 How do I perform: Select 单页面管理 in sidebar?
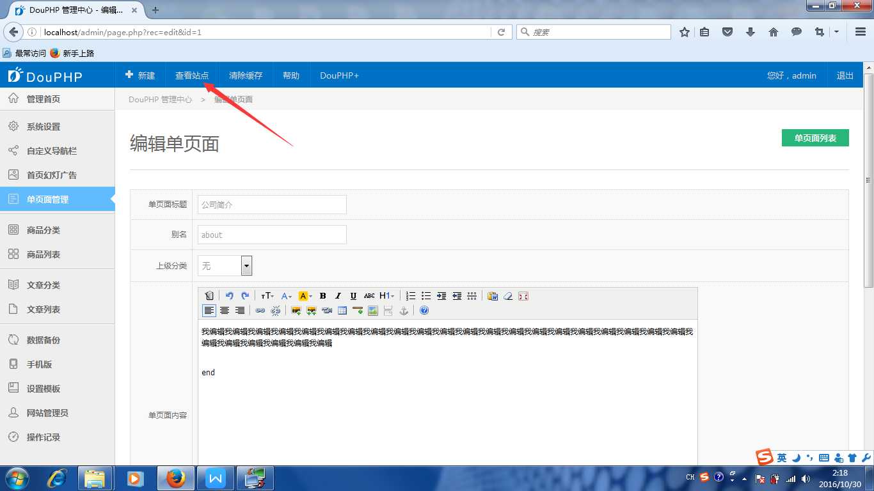58,199
